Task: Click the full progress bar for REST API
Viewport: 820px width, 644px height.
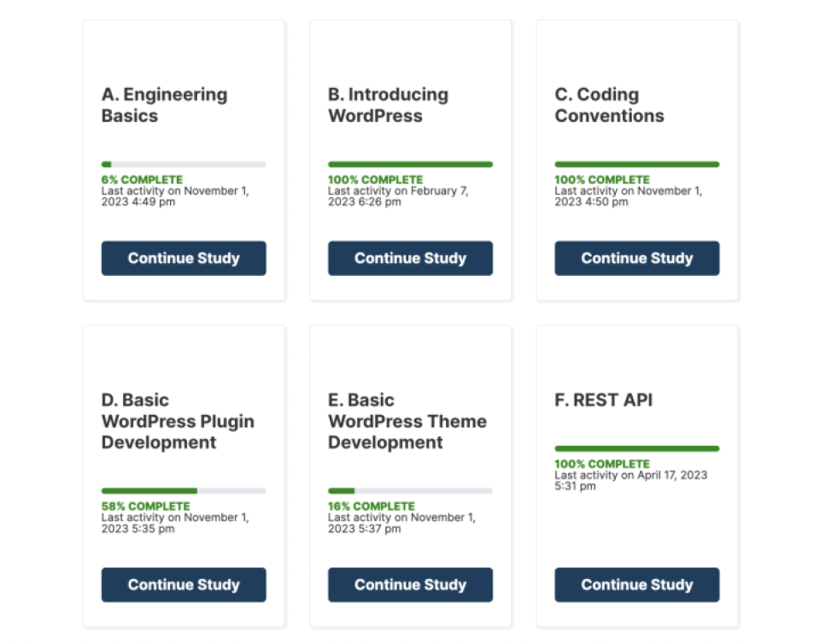Action: point(637,448)
